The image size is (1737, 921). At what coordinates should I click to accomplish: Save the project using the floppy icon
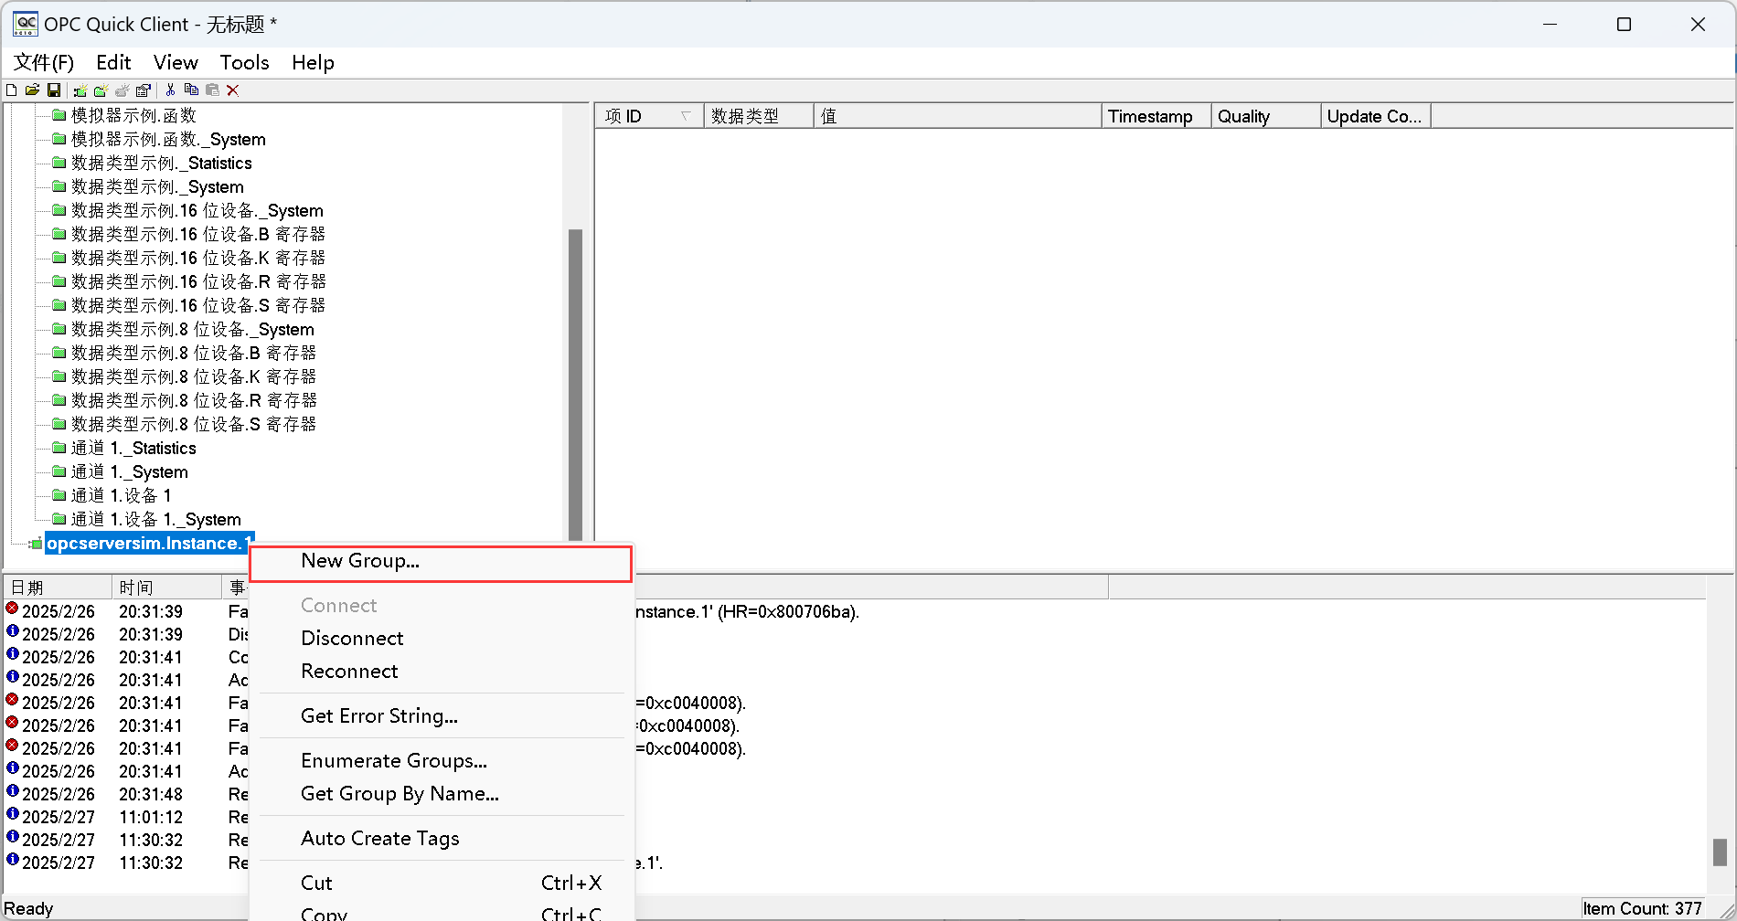(54, 90)
